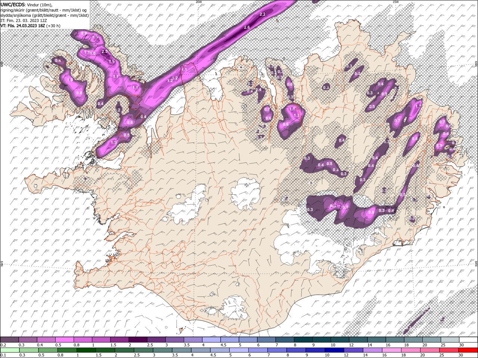Pick the purple rain swatch between 12 and 14
478x358 pixels.
click(353, 350)
